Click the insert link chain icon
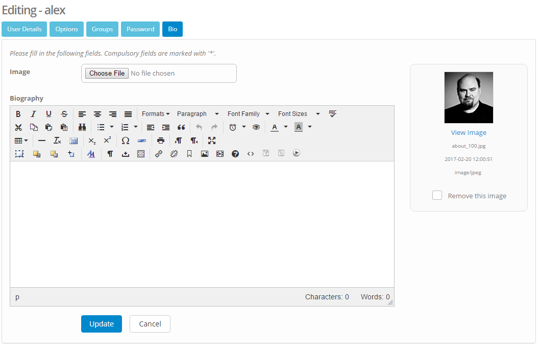The image size is (540, 352). pyautogui.click(x=159, y=153)
